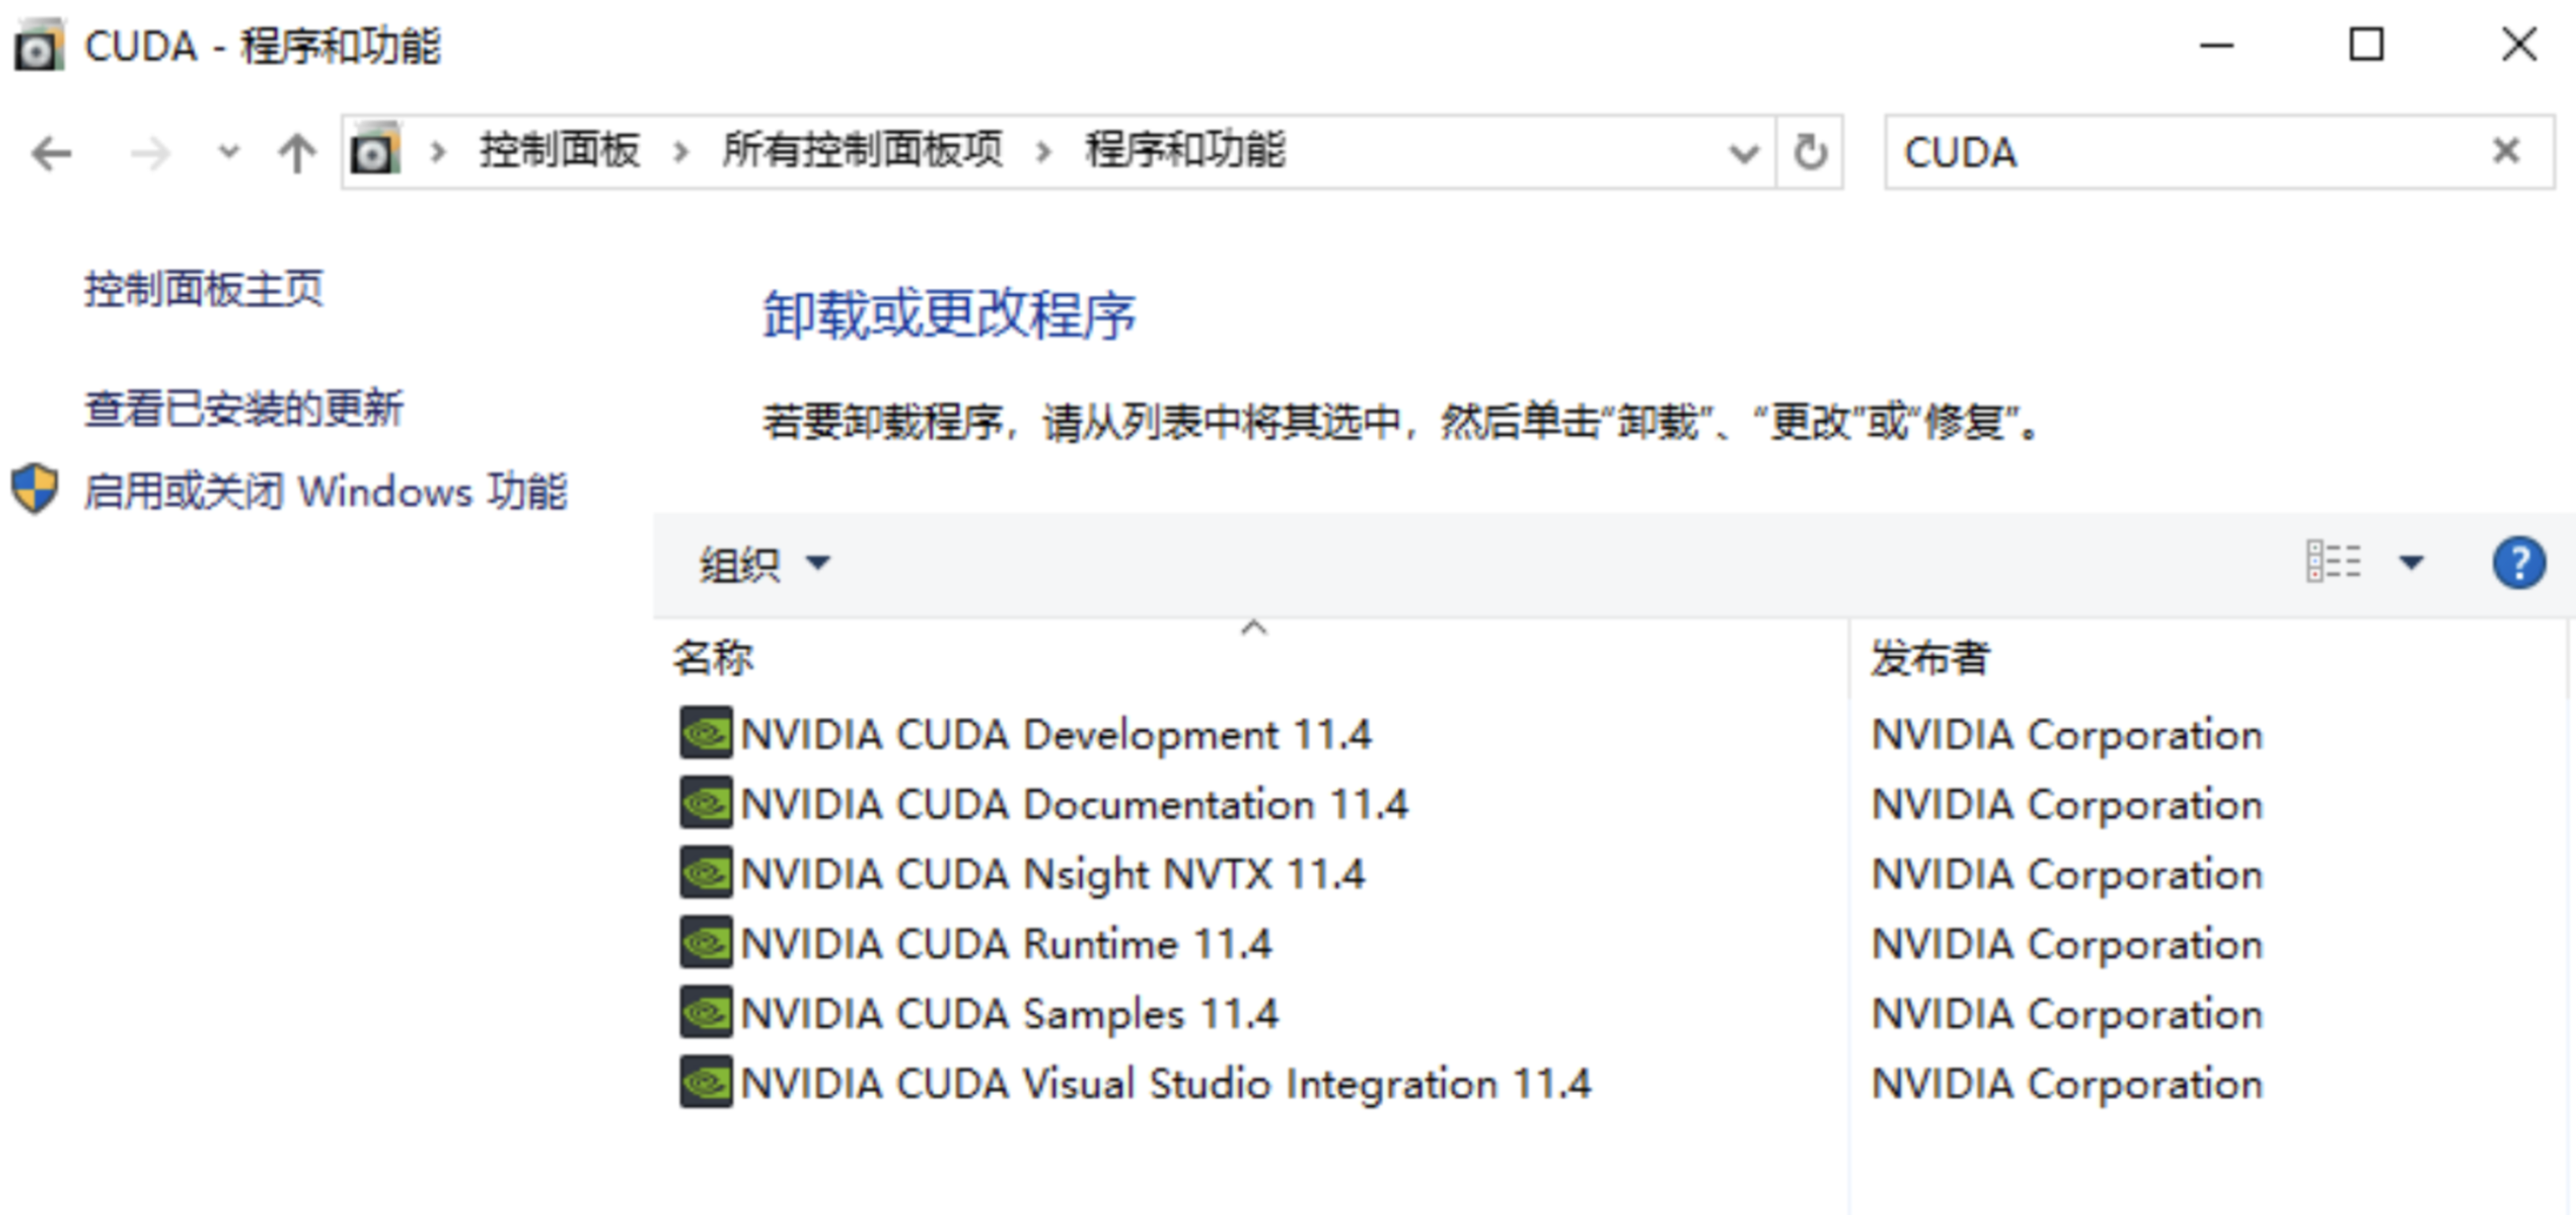Viewport: 2576px width, 1215px height.
Task: Open 查看已安装的更新 link
Action: click(x=244, y=409)
